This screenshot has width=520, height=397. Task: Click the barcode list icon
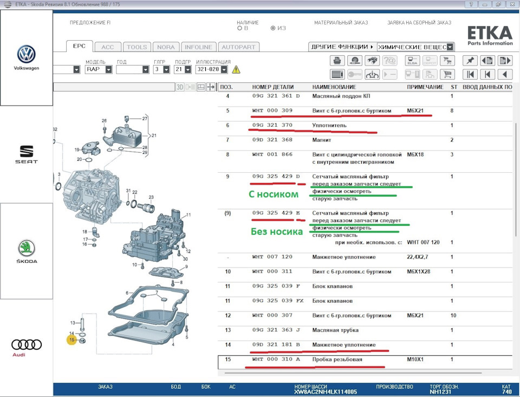point(337,74)
